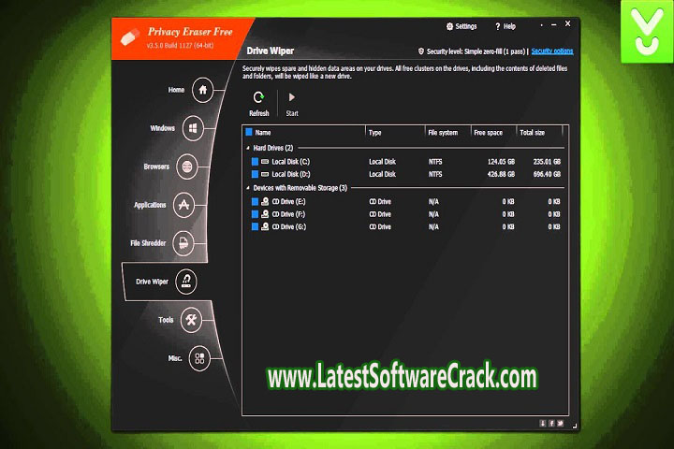Open the File Shredder menu label
The height and width of the screenshot is (449, 674).
(x=148, y=243)
